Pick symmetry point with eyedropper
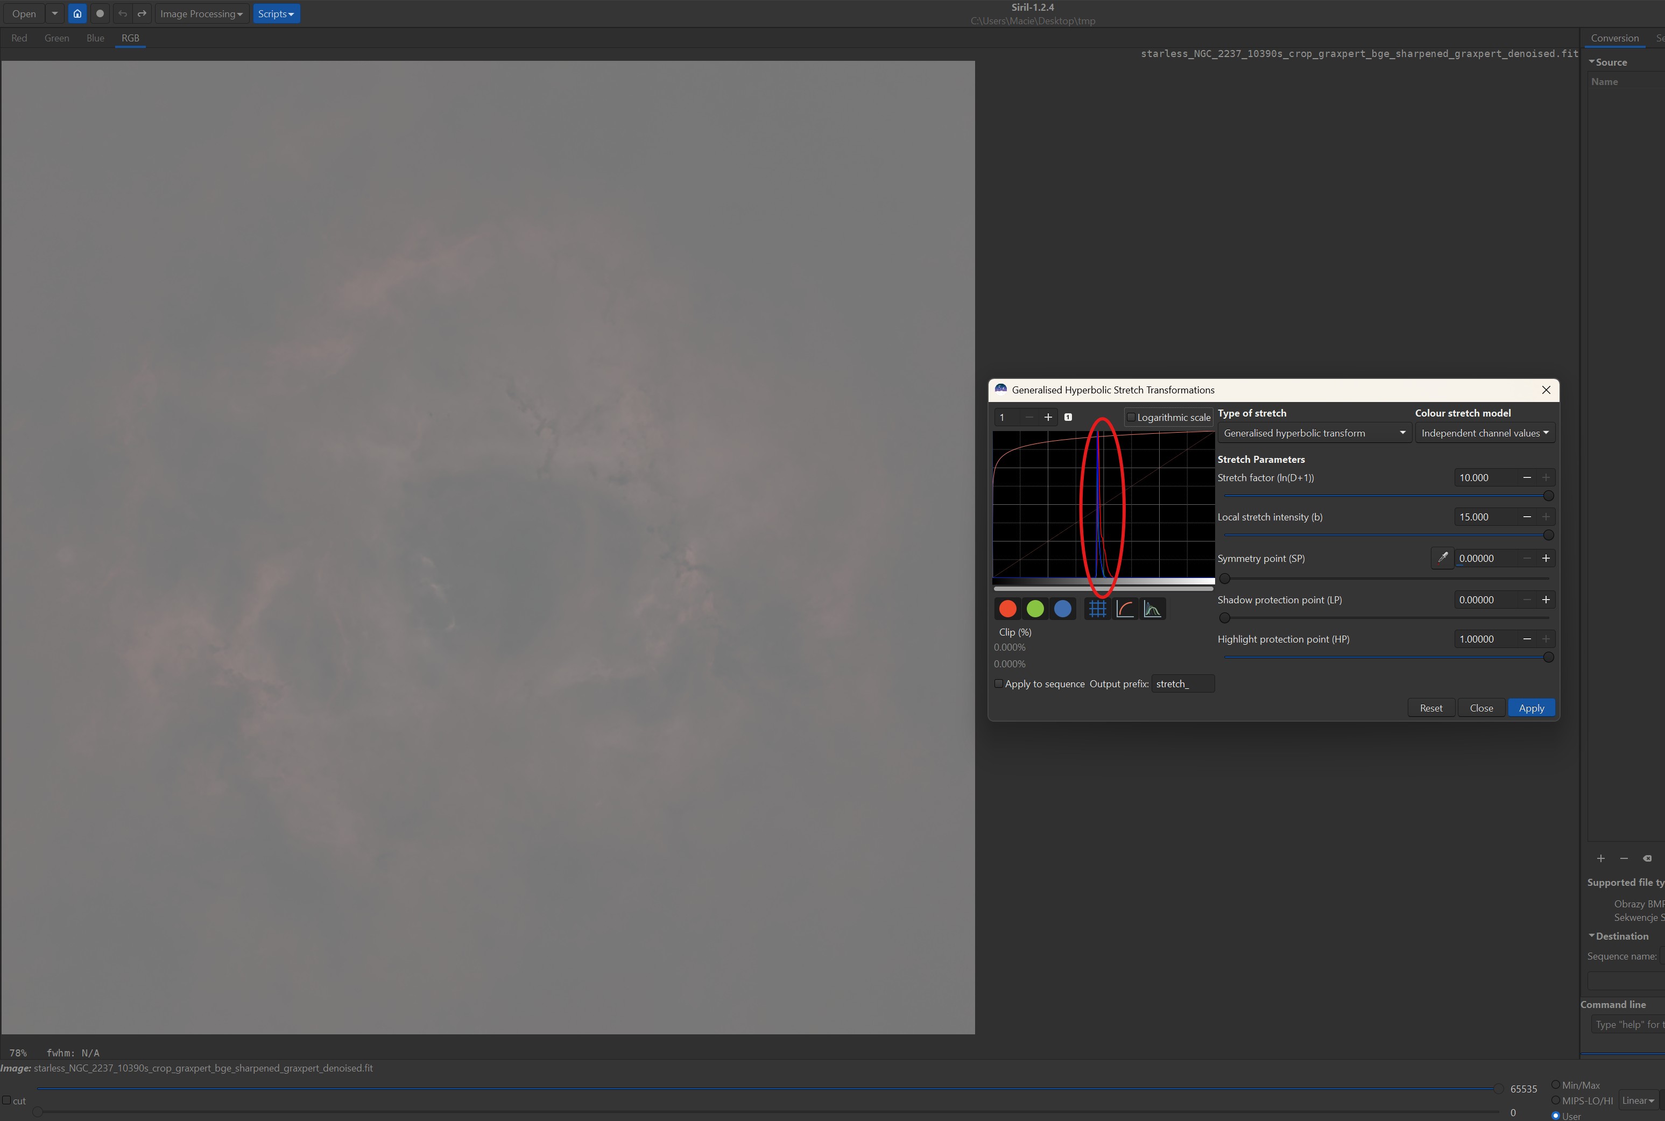Viewport: 1665px width, 1121px height. pyautogui.click(x=1442, y=558)
